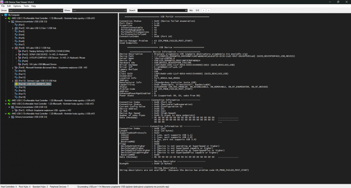Click the Genesys Logic USB 2.0 Hub icon
The width and height of the screenshot is (351, 188).
coord(16,81)
